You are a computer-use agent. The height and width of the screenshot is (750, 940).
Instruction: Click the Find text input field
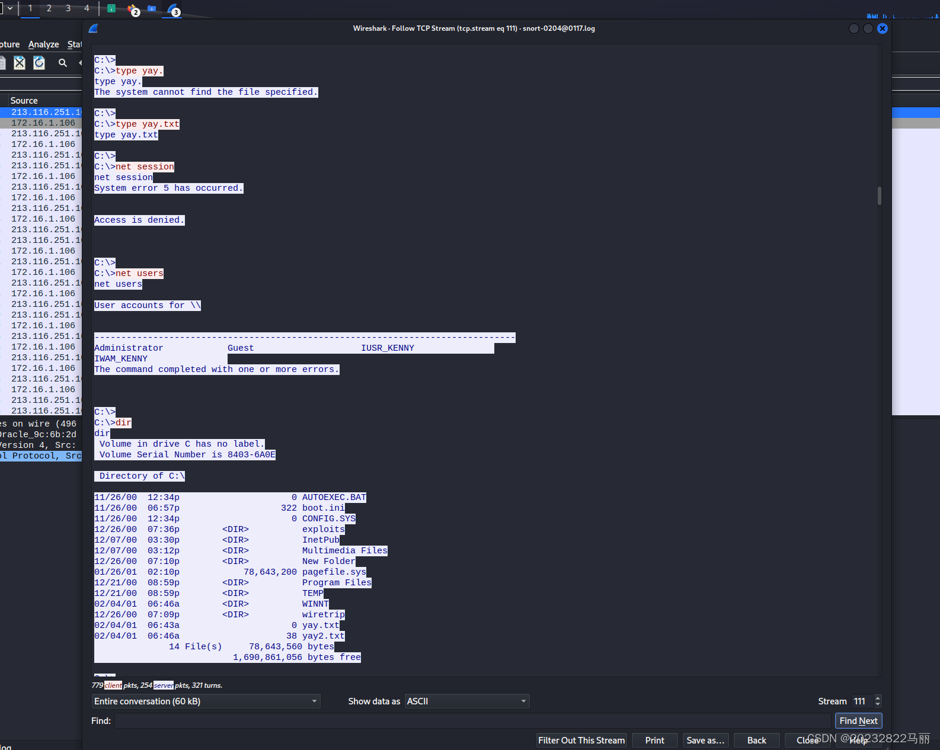(x=472, y=721)
